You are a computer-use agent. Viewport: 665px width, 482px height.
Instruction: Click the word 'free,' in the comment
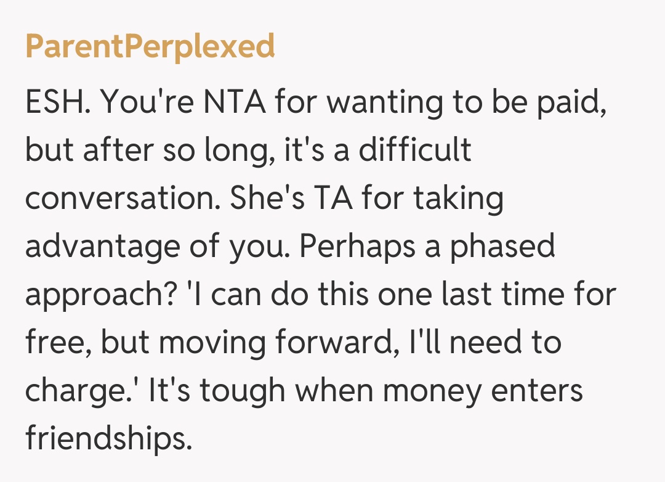pyautogui.click(x=58, y=342)
